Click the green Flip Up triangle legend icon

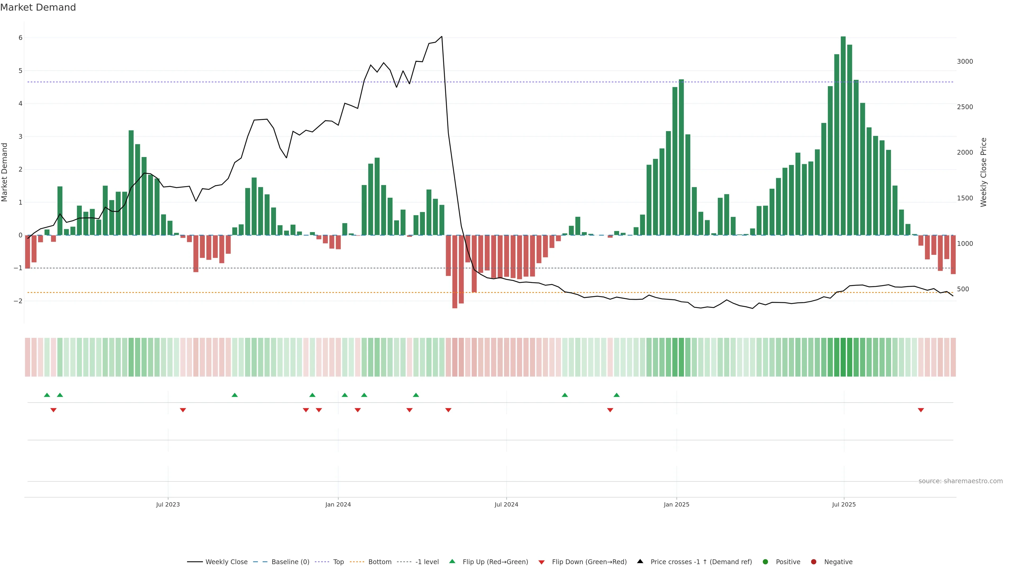[x=452, y=561]
